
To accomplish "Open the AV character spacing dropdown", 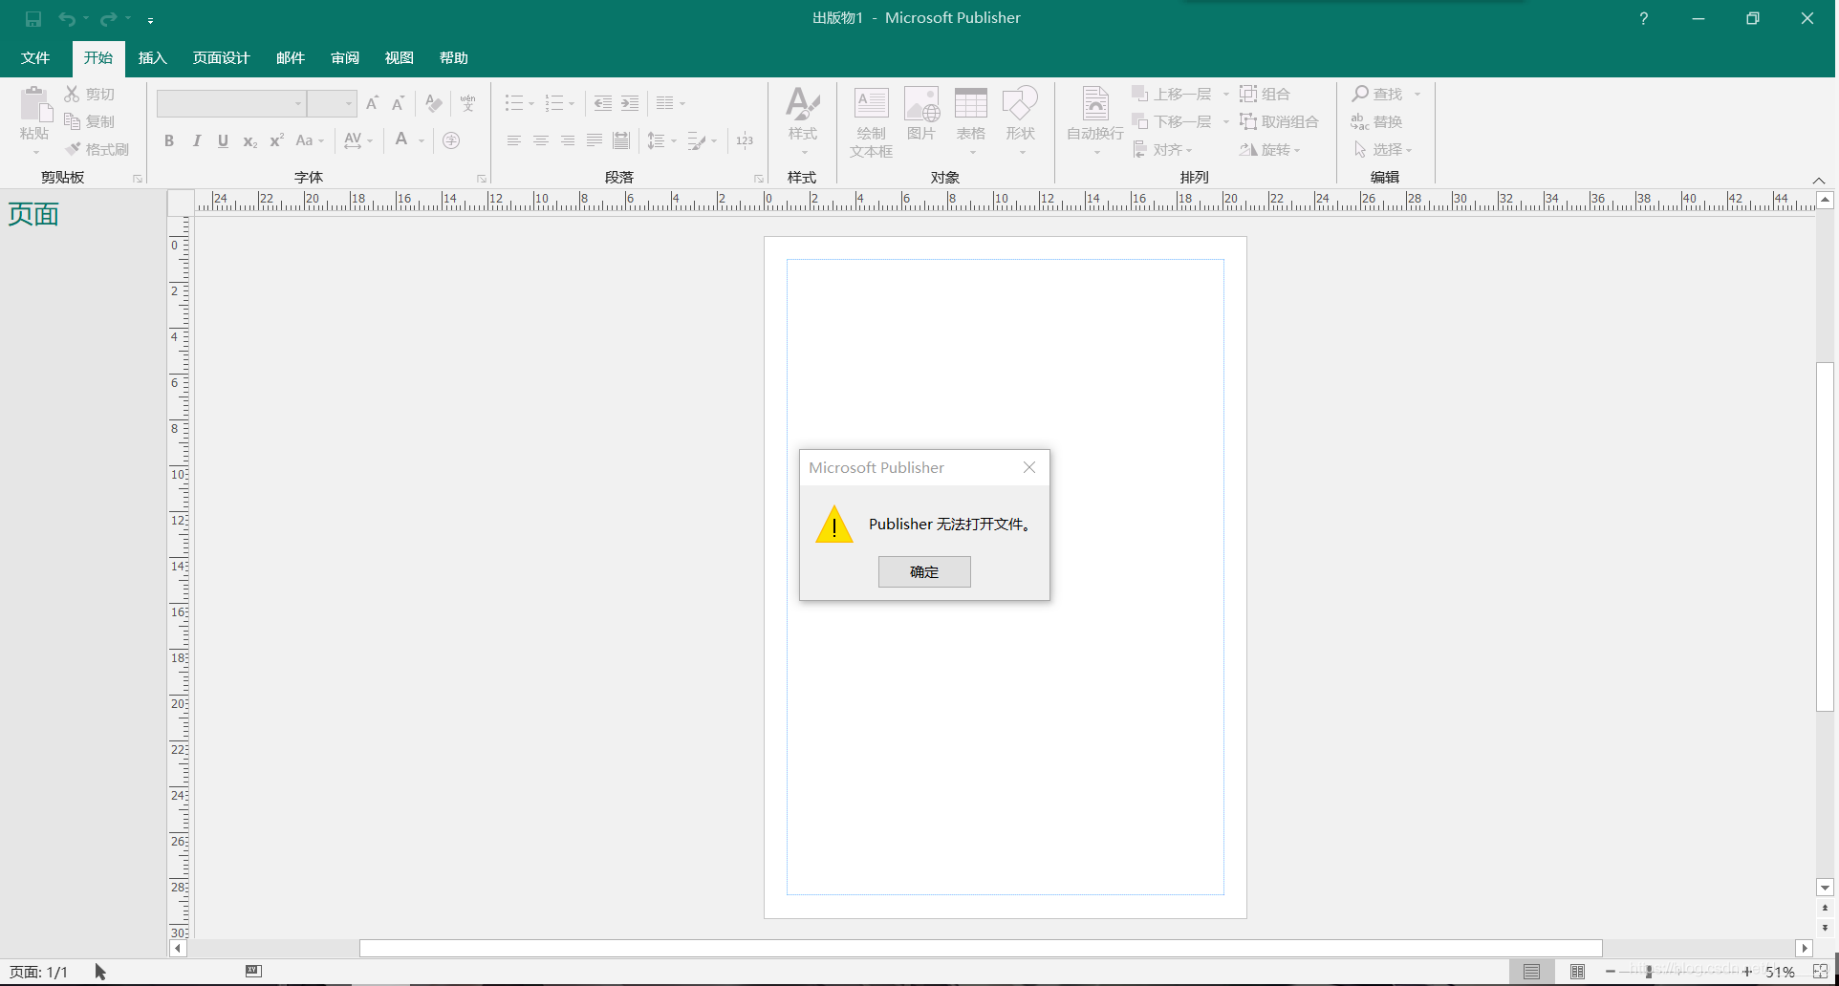I will point(358,140).
